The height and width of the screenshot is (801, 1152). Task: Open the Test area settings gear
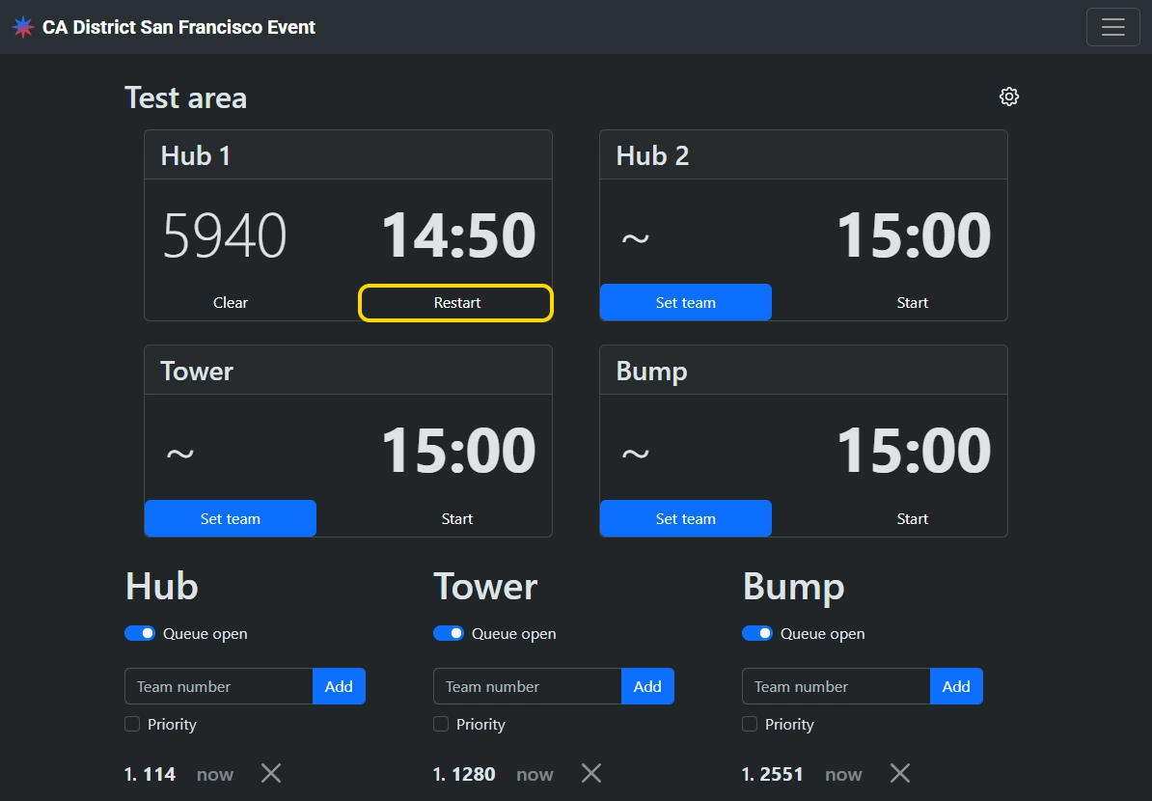pos(1009,97)
